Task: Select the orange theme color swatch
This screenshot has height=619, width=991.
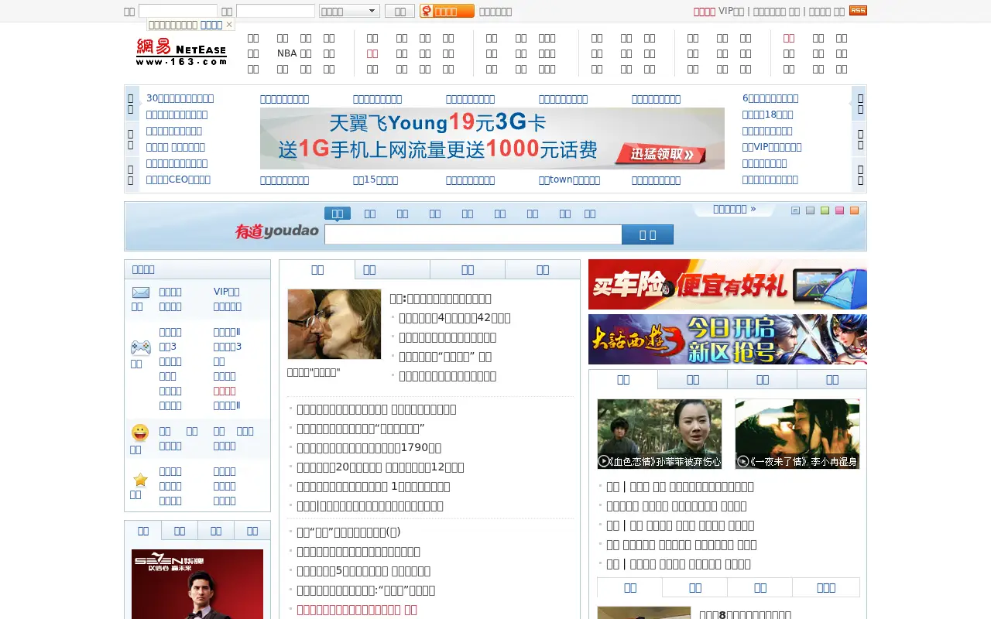Action: (854, 210)
